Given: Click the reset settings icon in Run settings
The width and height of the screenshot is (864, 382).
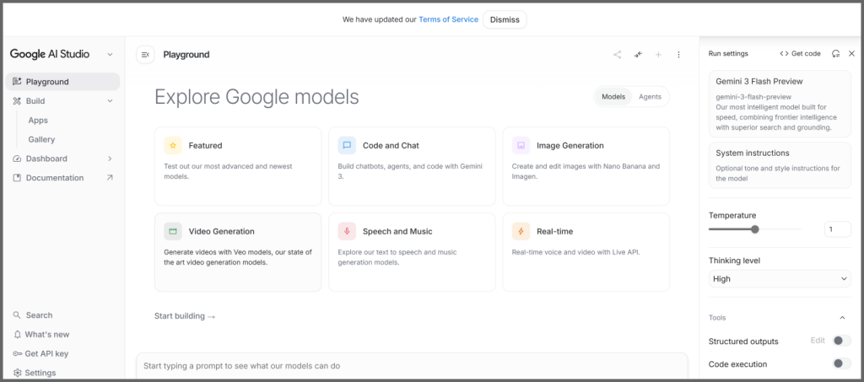Looking at the screenshot, I should pos(836,53).
